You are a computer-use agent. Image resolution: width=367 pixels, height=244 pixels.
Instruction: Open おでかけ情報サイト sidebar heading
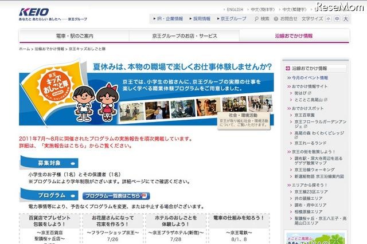(x=310, y=86)
